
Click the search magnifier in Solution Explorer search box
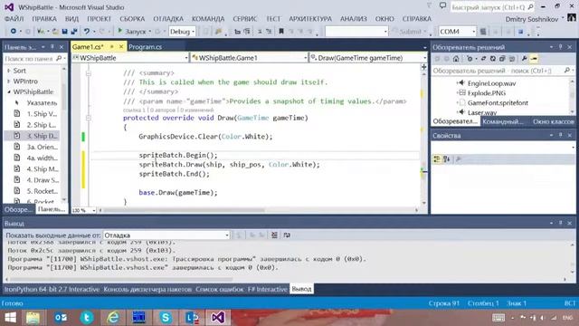567,71
